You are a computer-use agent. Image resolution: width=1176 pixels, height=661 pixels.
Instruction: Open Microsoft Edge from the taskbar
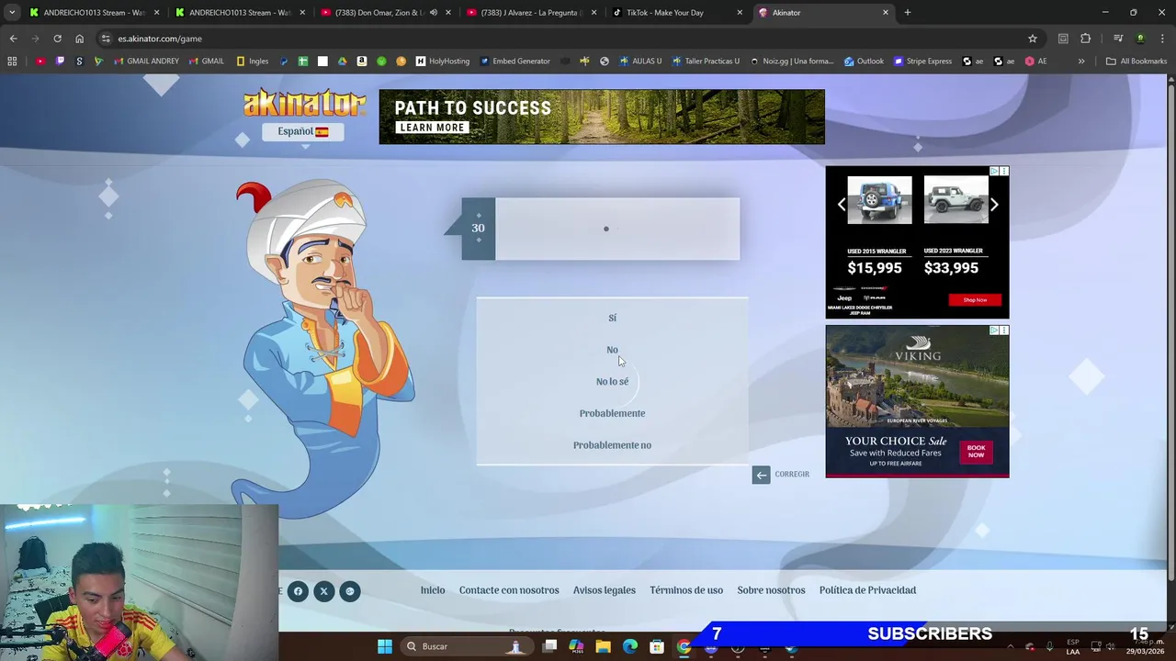(630, 646)
